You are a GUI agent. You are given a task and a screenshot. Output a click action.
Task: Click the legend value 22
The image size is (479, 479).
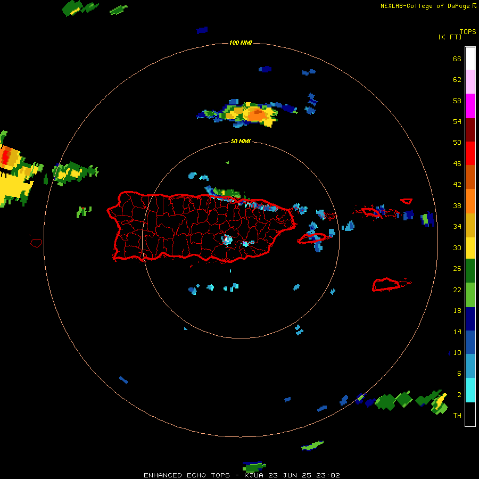coord(457,290)
